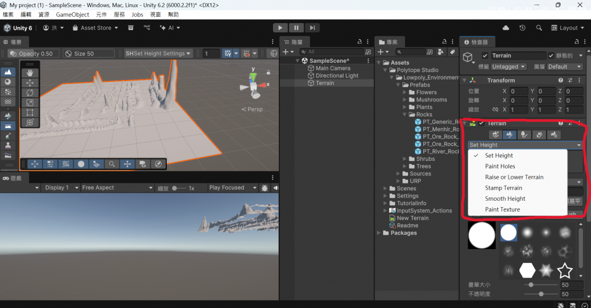Viewport: 591px width, 308px height.
Task: Toggle mute audio in Game view
Action: click(276, 187)
